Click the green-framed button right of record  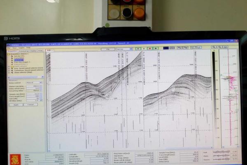(156, 49)
